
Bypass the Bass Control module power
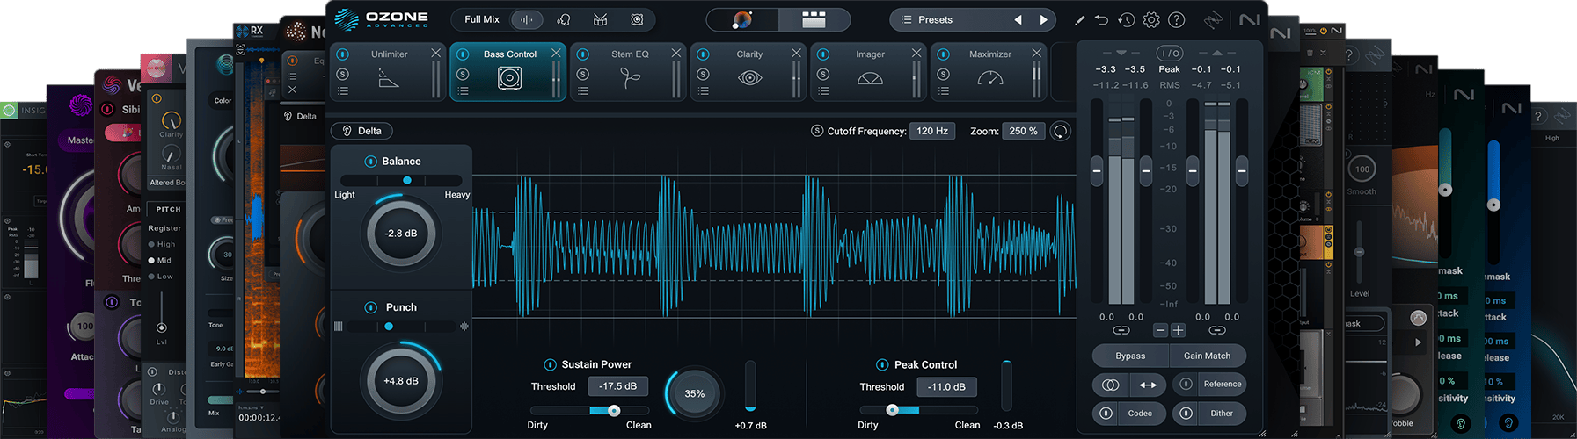tap(463, 54)
